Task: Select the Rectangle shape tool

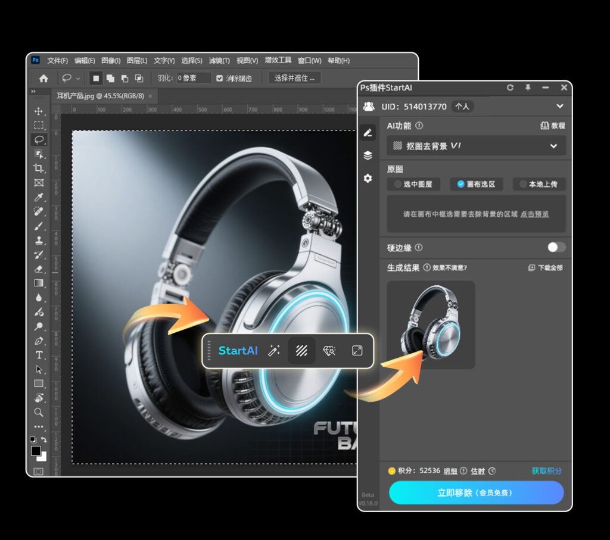Action: pos(39,383)
